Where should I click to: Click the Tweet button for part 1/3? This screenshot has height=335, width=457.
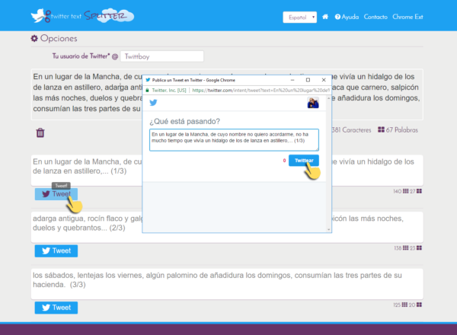pos(56,194)
